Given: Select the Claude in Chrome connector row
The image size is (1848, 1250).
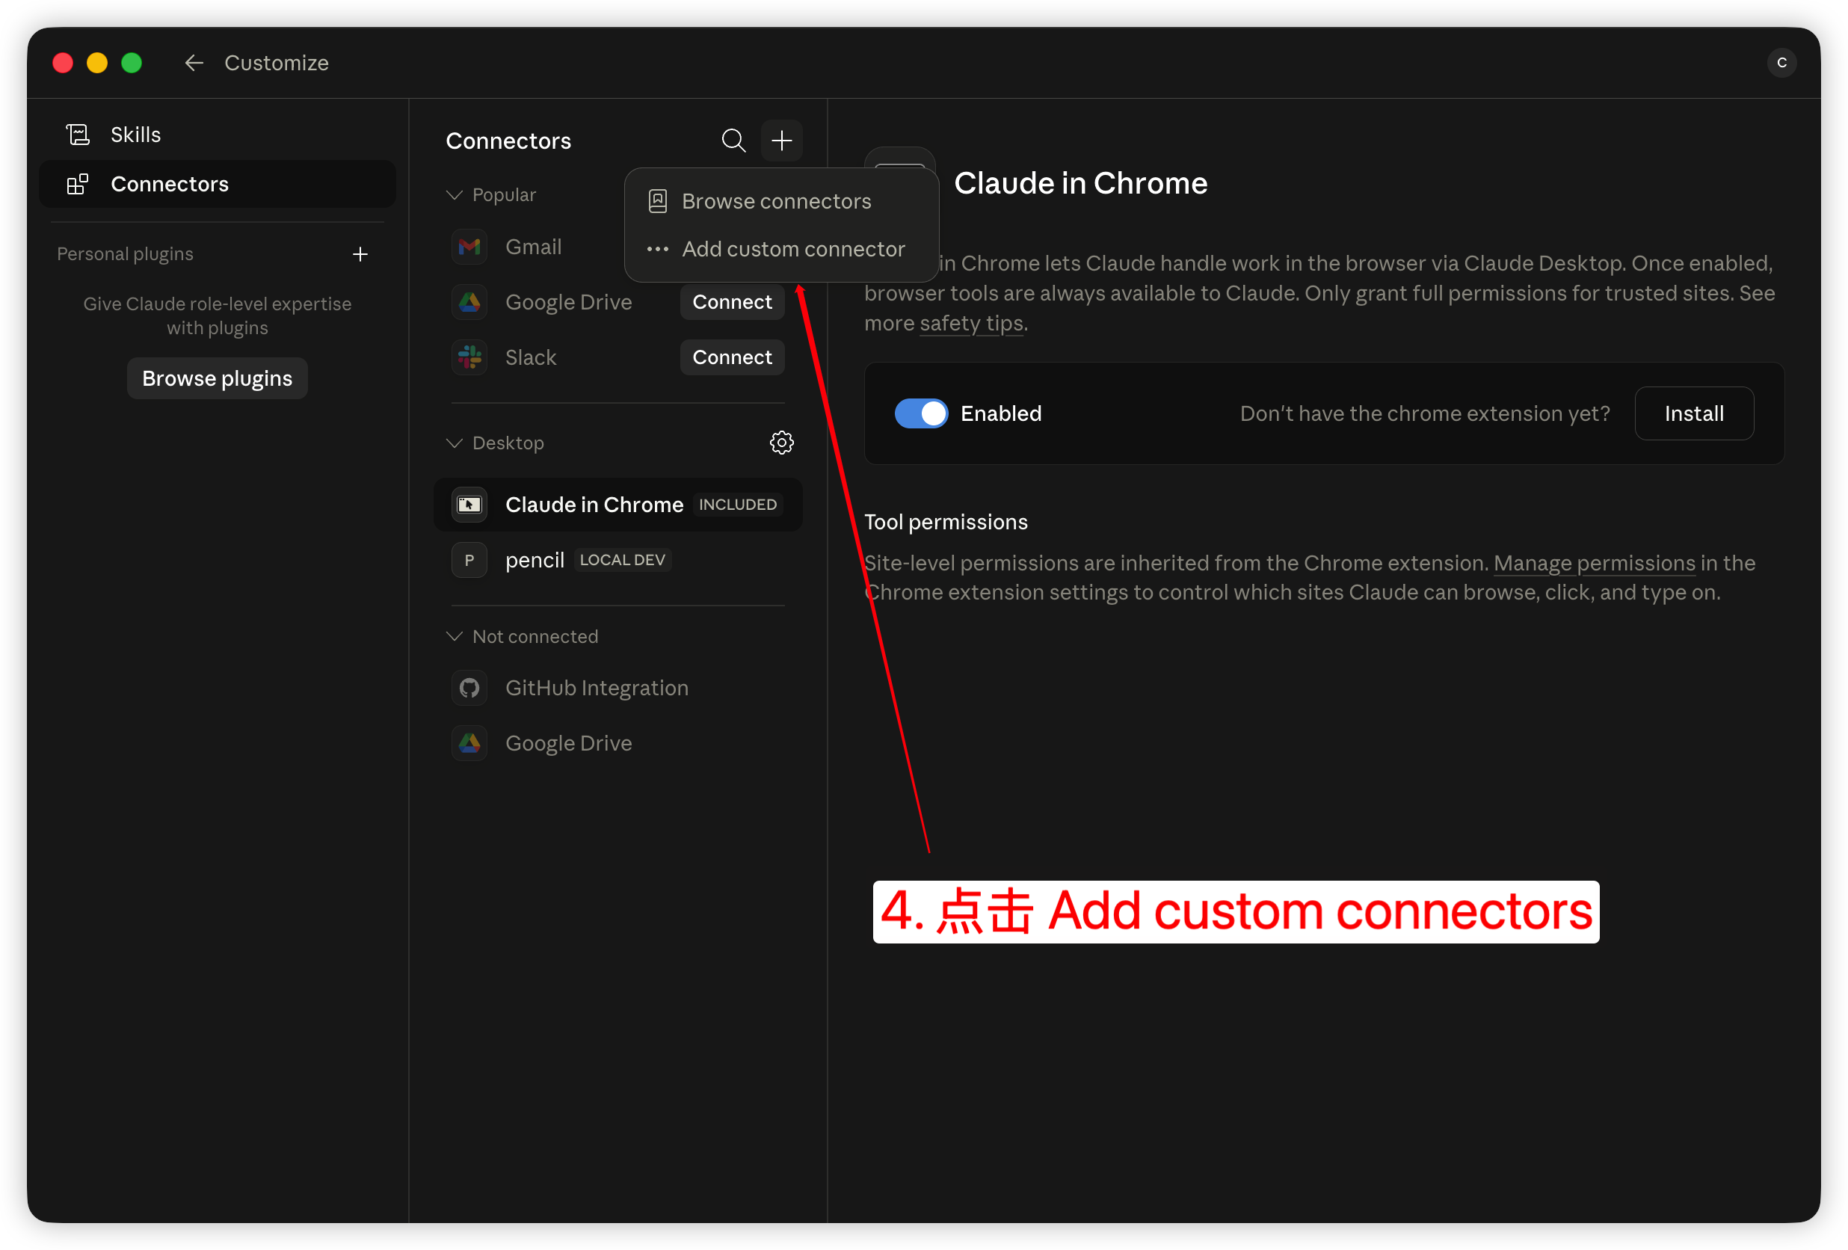Looking at the screenshot, I should click(617, 505).
